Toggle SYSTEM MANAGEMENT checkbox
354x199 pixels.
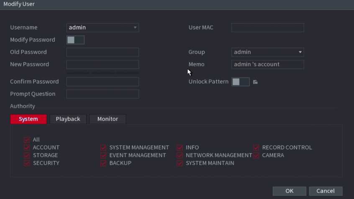[103, 147]
